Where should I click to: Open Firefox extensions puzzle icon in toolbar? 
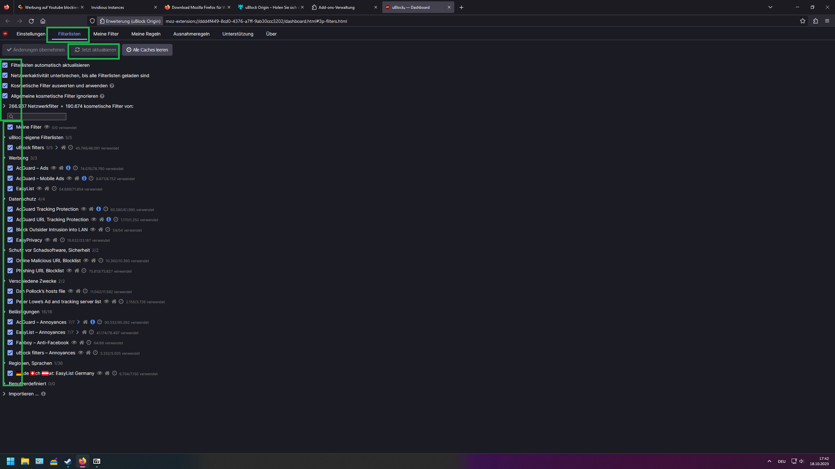815,21
